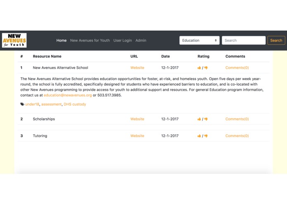The width and height of the screenshot is (287, 204).
Task: Thumbs up New Avenues Alternative School
Action: [199, 68]
